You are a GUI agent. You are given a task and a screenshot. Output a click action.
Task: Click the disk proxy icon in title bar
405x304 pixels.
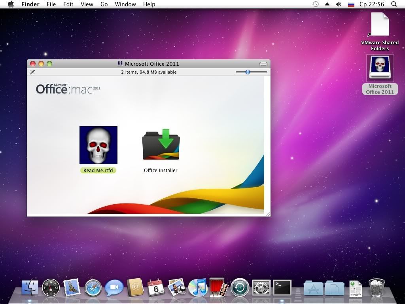tap(120, 63)
